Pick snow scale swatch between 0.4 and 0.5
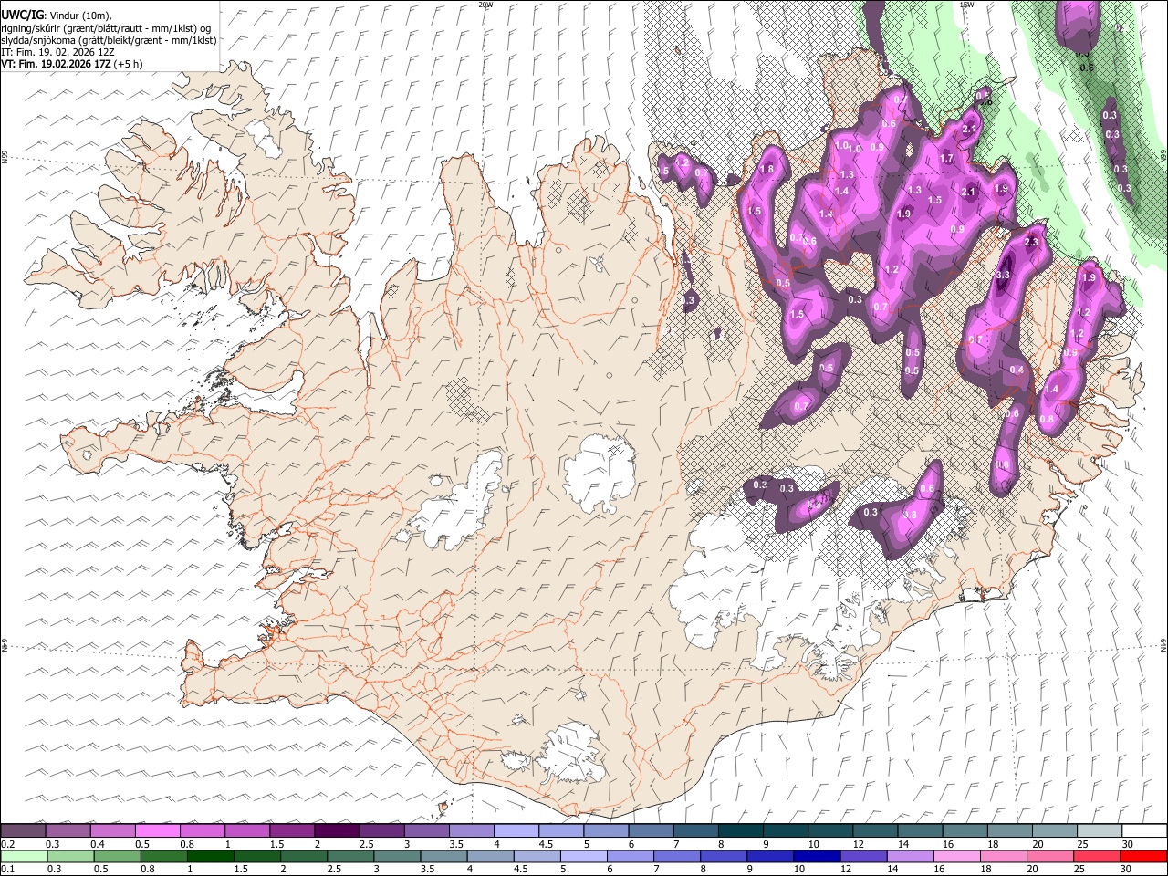1168x876 pixels. tap(112, 830)
